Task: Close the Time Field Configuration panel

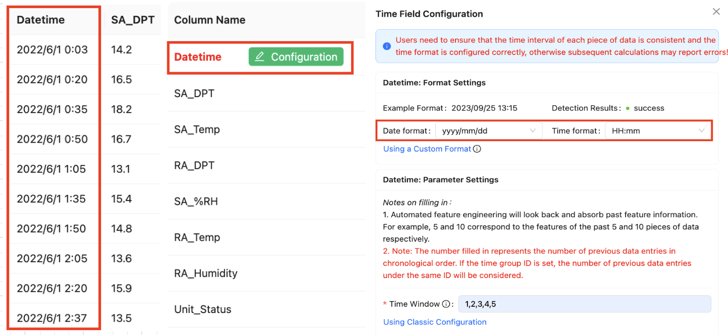Action: click(x=716, y=11)
